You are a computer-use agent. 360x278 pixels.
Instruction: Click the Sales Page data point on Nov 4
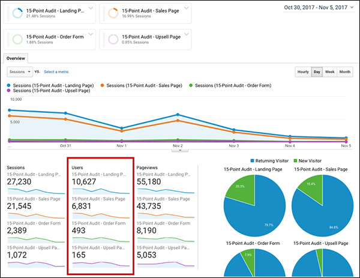290,138
